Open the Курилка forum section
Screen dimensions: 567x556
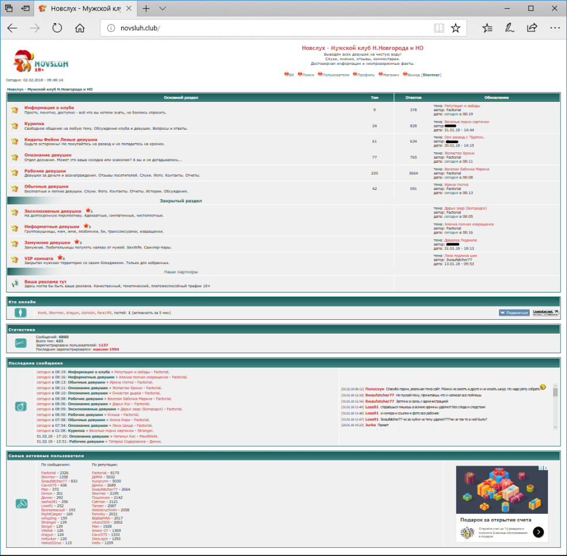[x=34, y=123]
